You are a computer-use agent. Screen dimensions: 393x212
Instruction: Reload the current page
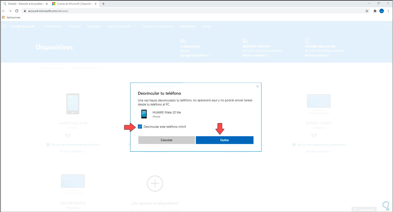point(17,11)
